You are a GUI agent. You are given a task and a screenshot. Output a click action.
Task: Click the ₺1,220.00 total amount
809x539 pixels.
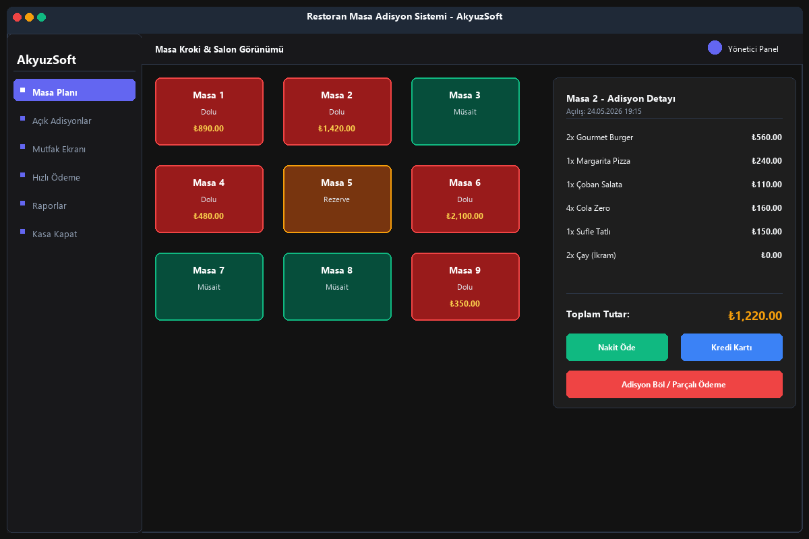(755, 316)
